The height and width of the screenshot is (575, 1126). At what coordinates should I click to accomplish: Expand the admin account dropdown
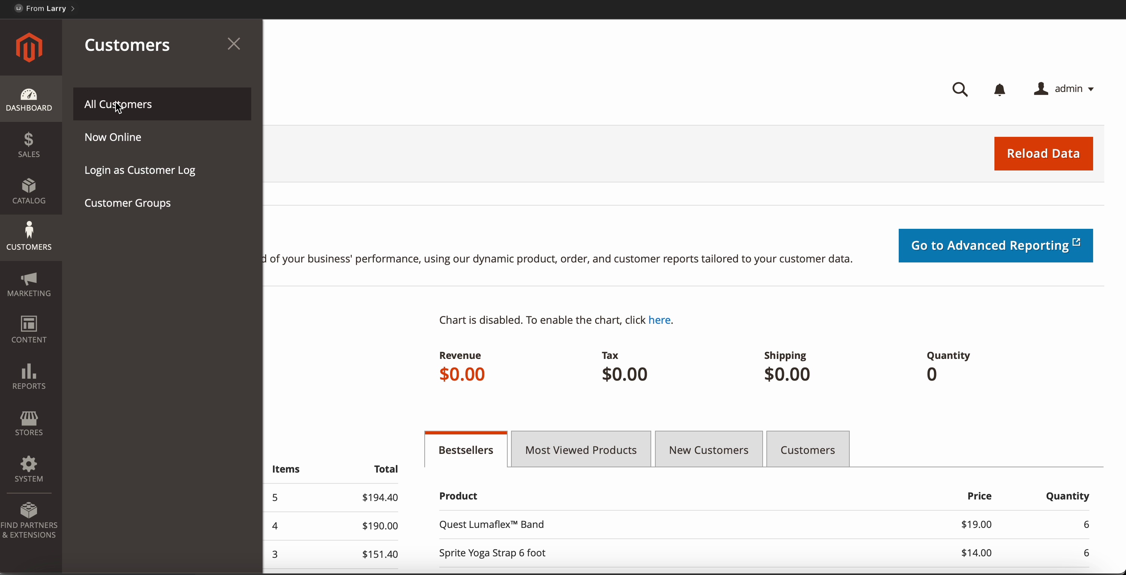pyautogui.click(x=1064, y=89)
